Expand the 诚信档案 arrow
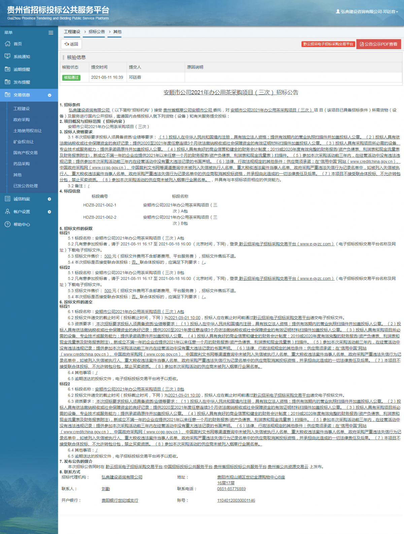The height and width of the screenshot is (534, 404). coord(49,199)
